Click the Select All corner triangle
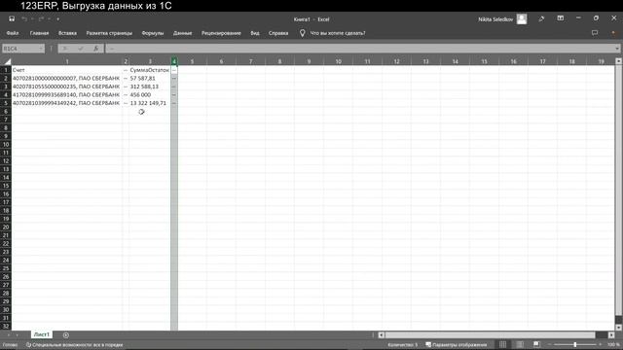 pos(7,61)
